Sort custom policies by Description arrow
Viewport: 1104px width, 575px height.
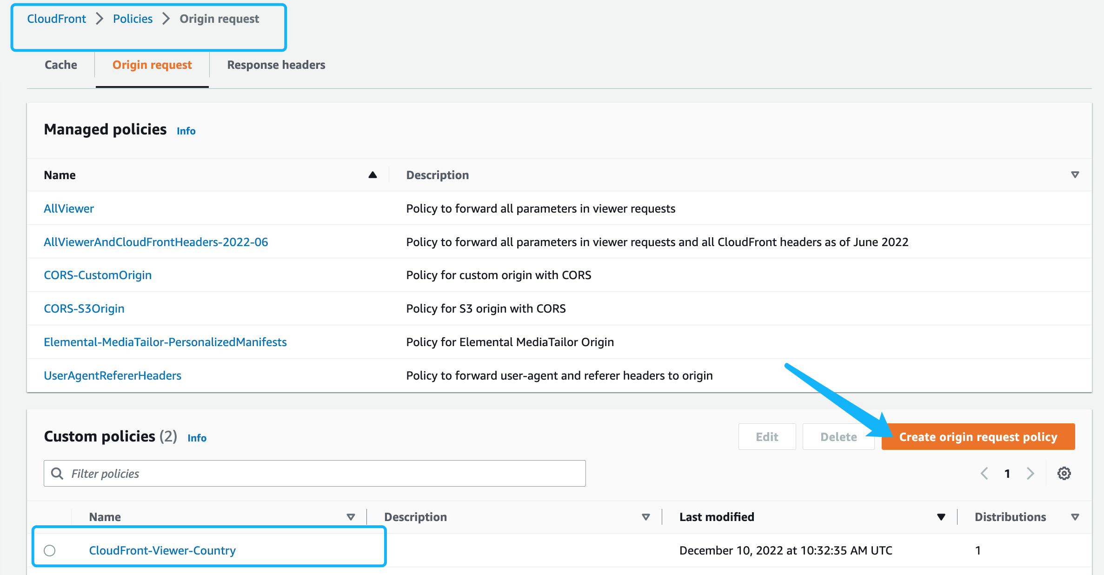[x=645, y=517]
